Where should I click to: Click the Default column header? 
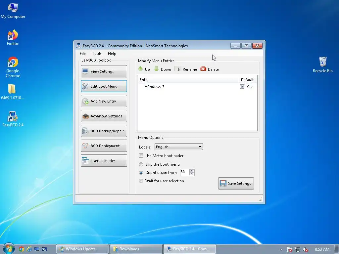click(248, 80)
